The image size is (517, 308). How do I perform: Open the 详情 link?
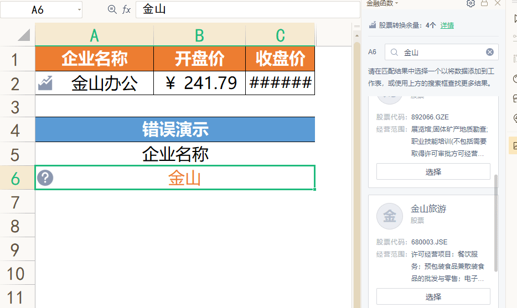[447, 25]
